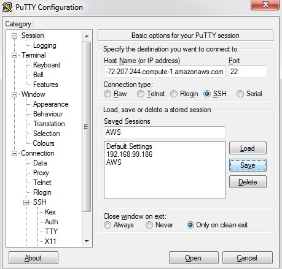The image size is (282, 269).
Task: Open the Window category
Action: coord(33,94)
